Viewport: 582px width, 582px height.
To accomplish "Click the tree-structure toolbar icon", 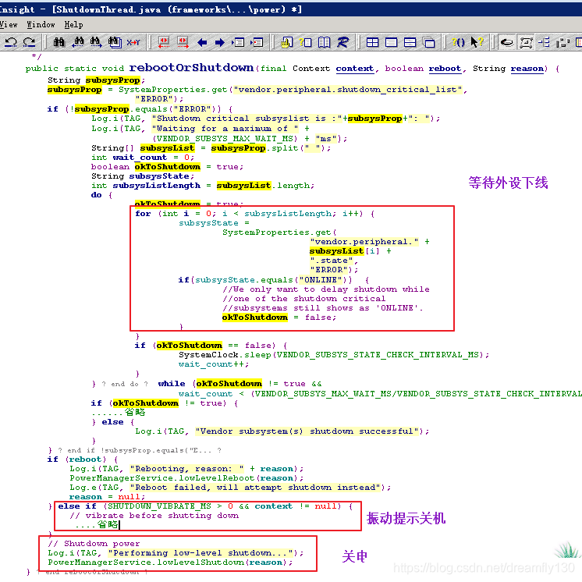I will 544,42.
